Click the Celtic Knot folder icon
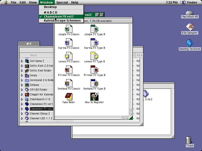202x151 pixels. [x=27, y=70]
